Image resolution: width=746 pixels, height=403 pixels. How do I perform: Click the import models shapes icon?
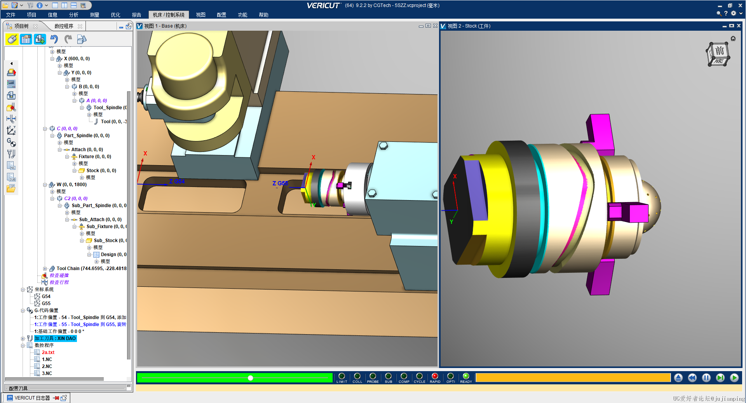tap(82, 39)
